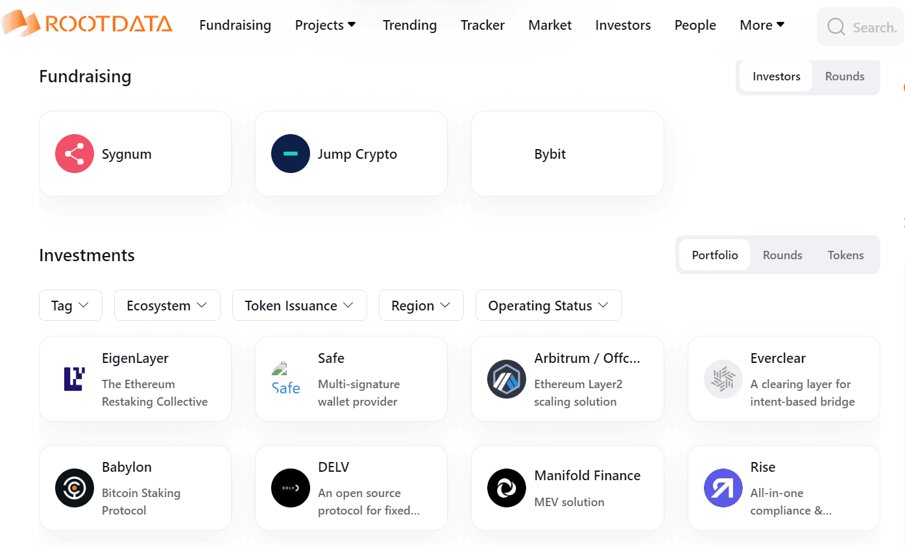Open the Manifold Finance project link
The image size is (905, 545).
tap(587, 476)
